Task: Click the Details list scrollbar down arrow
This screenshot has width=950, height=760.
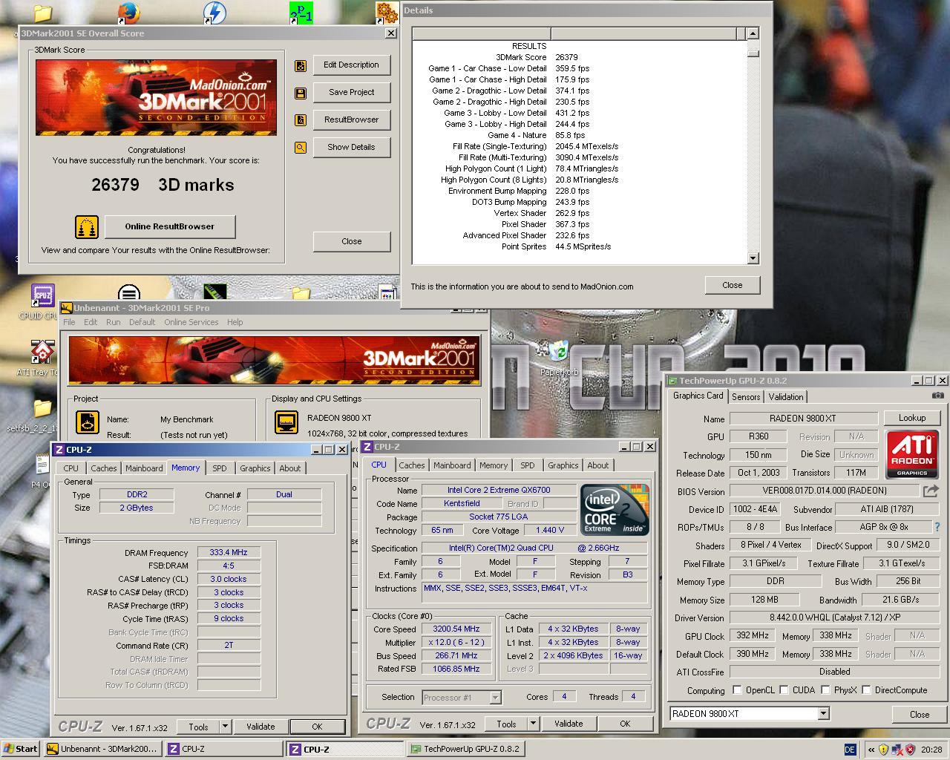Action: 753,258
